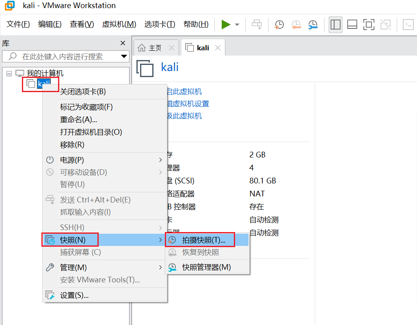
Task: Click the take snapshot toolbar icon
Action: pyautogui.click(x=279, y=25)
